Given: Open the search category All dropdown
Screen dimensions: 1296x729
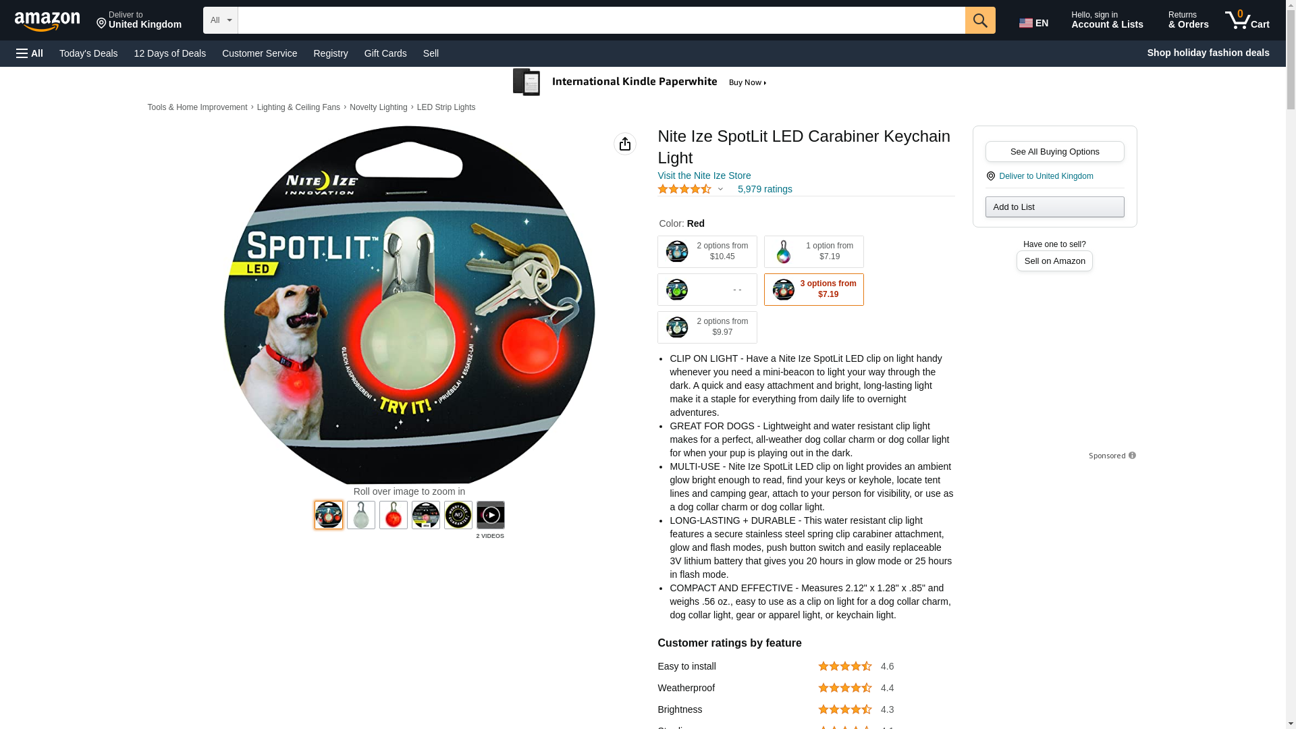Looking at the screenshot, I should click(221, 20).
